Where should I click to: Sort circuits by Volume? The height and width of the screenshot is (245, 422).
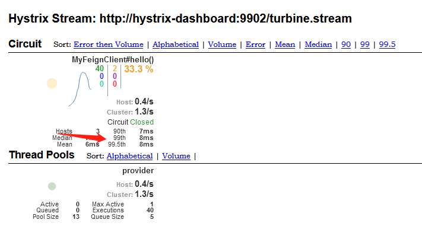pos(222,44)
